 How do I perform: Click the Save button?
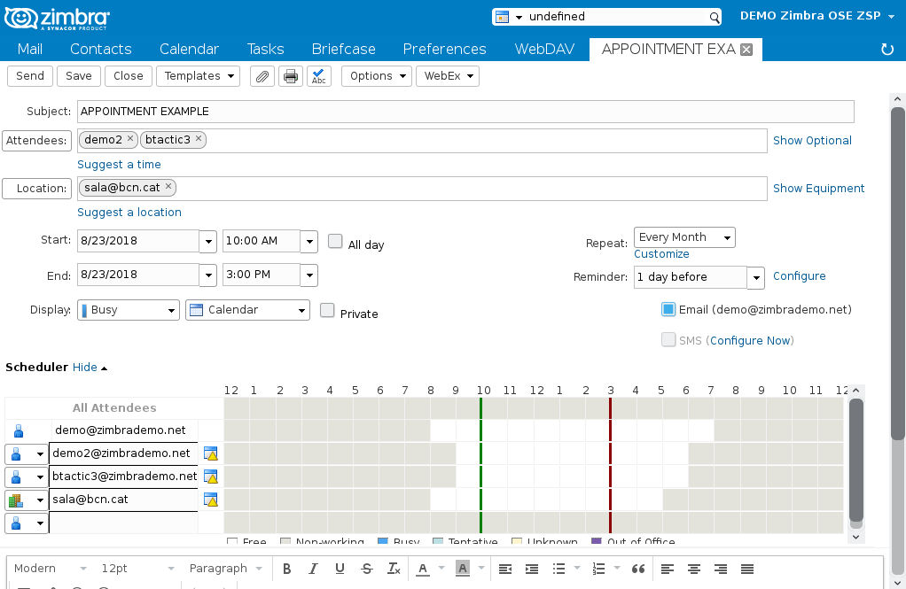[79, 76]
